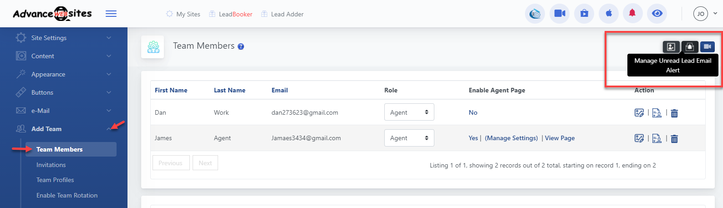Image resolution: width=723 pixels, height=208 pixels.
Task: Click the video camera icon in top header
Action: coord(560,14)
